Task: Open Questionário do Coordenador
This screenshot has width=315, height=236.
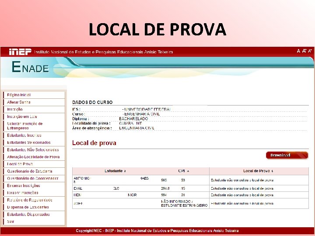Action: (x=33, y=178)
